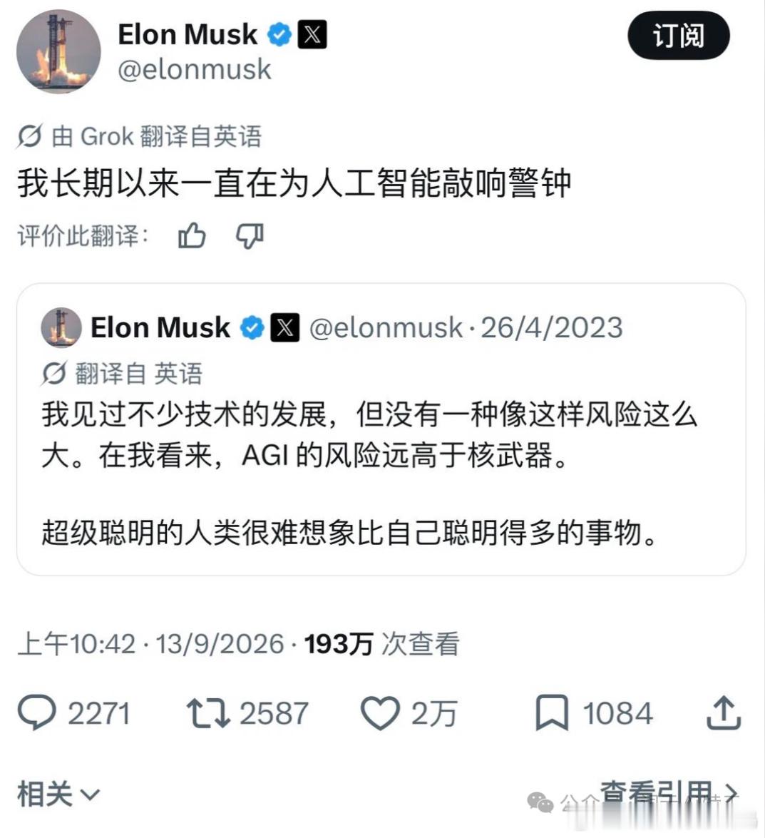Open Elon Musk's rocket profile avatar
Screen dimensions: 765x838
[x=58, y=51]
